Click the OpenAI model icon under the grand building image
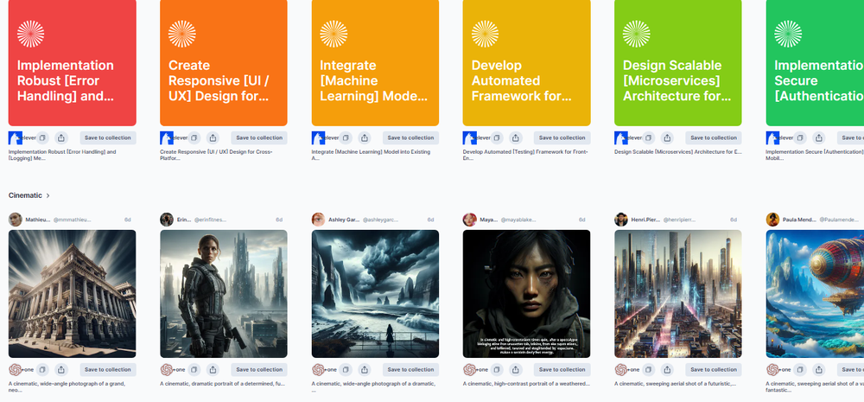Image resolution: width=864 pixels, height=402 pixels. (x=16, y=369)
